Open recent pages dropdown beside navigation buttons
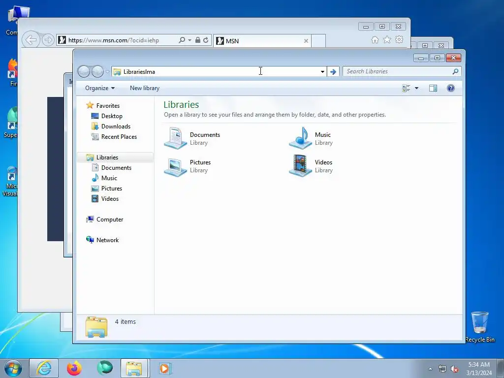Screen dimensions: 504x378 click(x=107, y=72)
